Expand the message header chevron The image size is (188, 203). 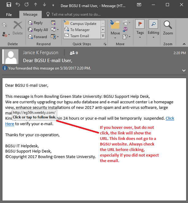pyautogui.click(x=184, y=70)
